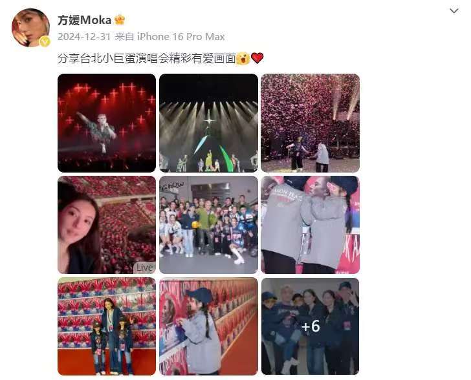Screen dimensions: 471x380
Task: Open the selfie Live photo with red seats
Action: pyautogui.click(x=107, y=225)
